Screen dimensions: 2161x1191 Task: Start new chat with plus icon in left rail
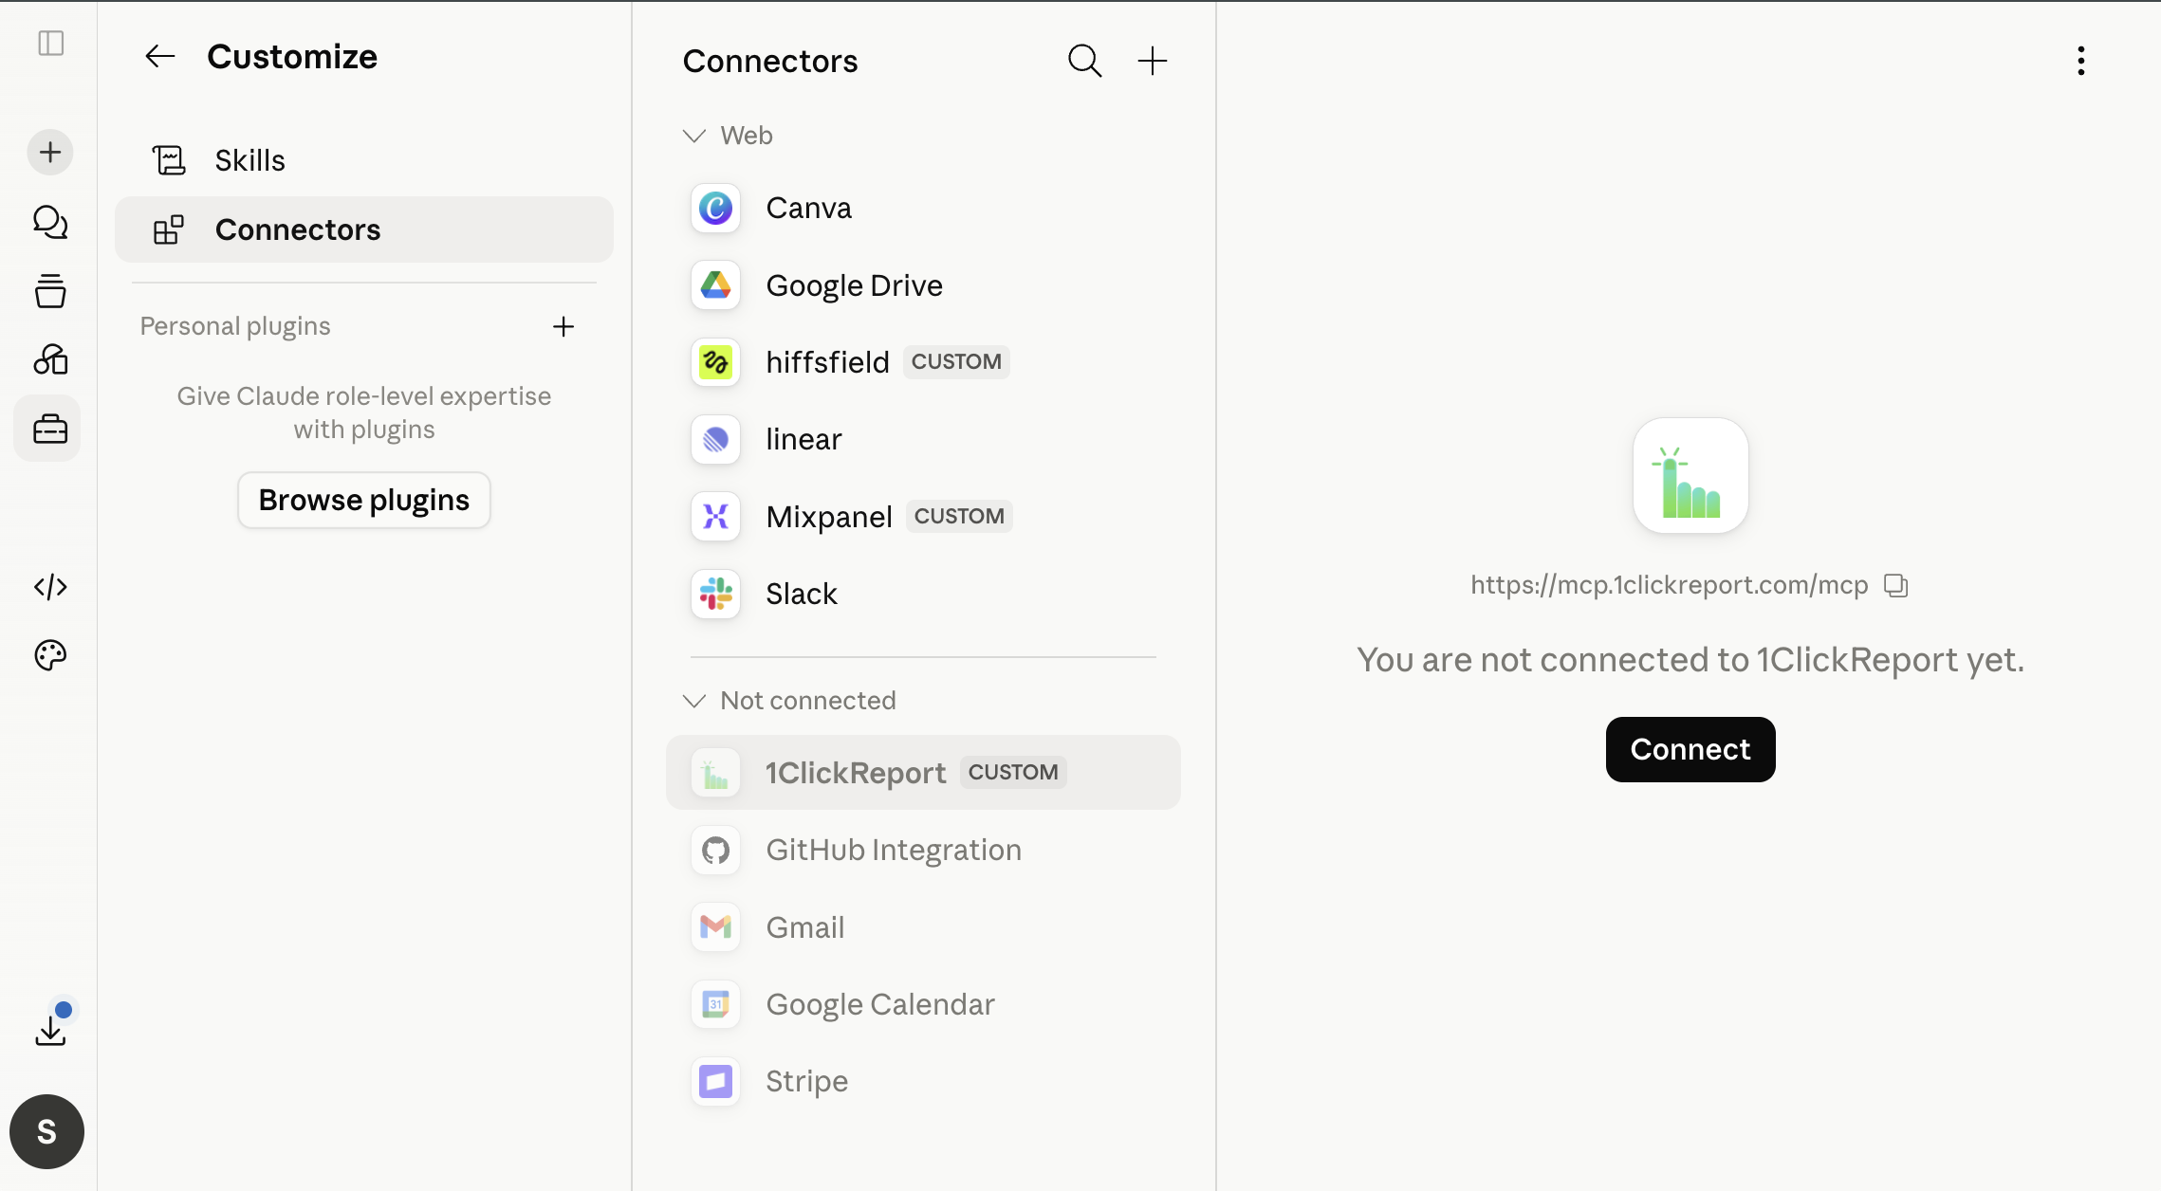point(50,152)
